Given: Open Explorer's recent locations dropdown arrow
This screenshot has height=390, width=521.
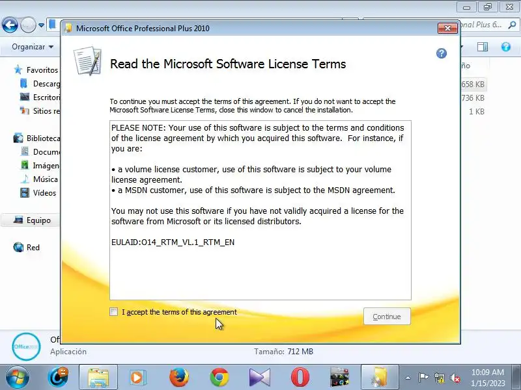Looking at the screenshot, I should coord(41,25).
